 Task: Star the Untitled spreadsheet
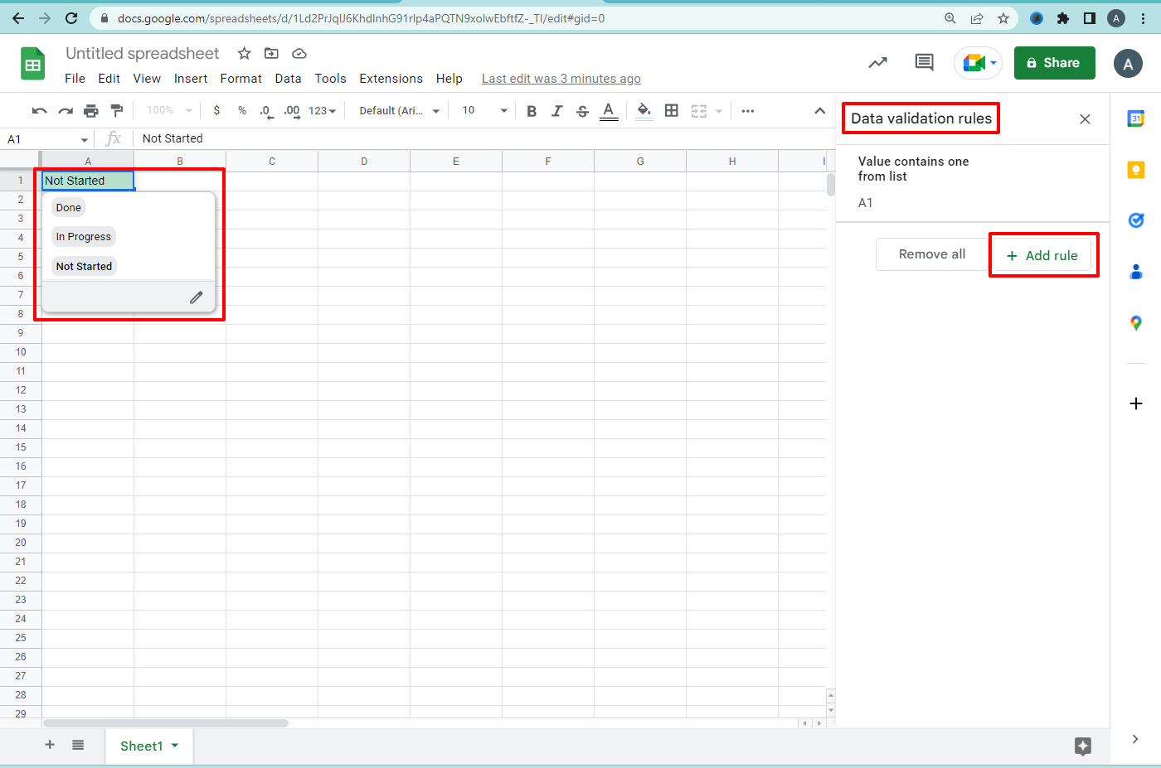coord(244,54)
